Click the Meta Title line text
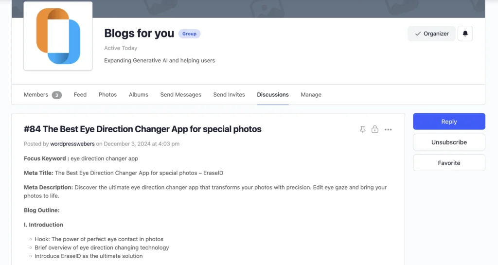The image size is (498, 265). 124,173
